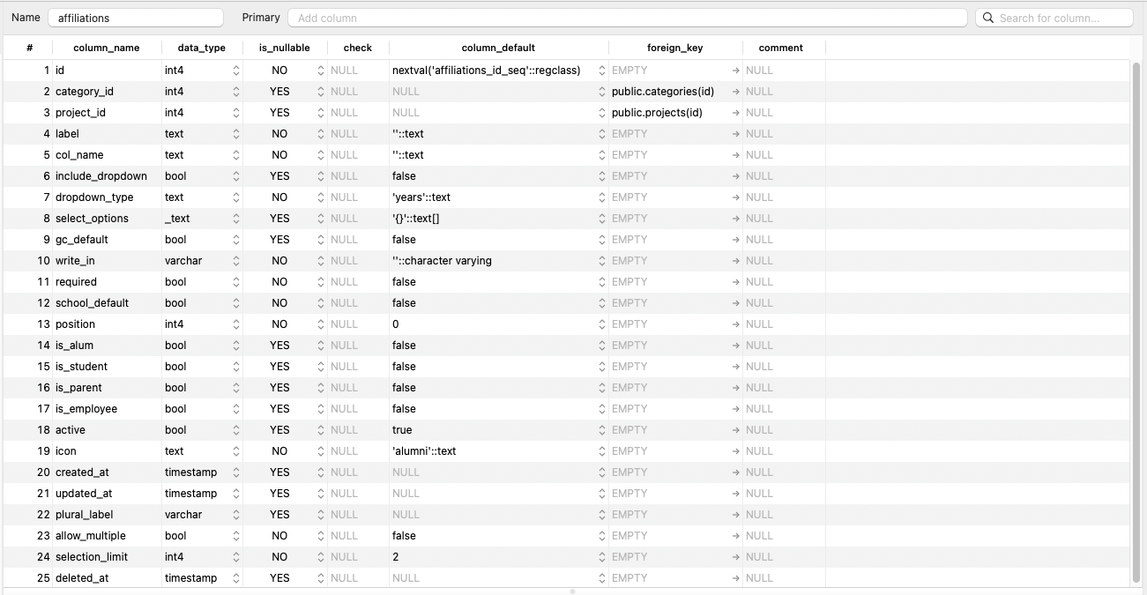Viewport: 1147px width, 595px height.
Task: Click the foreign key arrow on the icon row
Action: [x=734, y=450]
